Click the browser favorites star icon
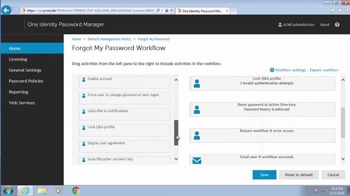Screen dimensions: 350x196 [340, 10]
